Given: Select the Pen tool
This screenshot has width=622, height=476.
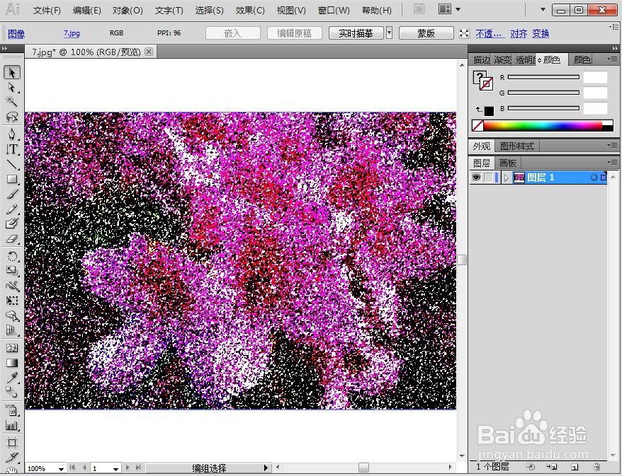Looking at the screenshot, I should tap(12, 134).
